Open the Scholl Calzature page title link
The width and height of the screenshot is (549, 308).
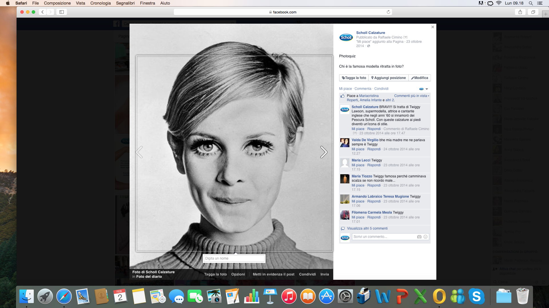point(371,33)
